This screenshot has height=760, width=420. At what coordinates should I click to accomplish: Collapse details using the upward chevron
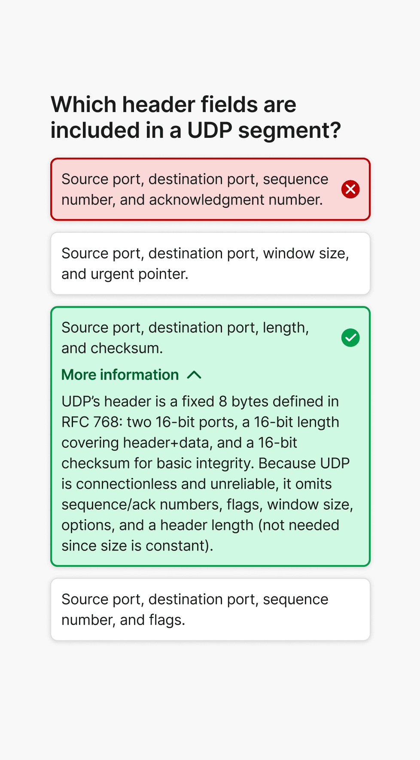coord(194,375)
